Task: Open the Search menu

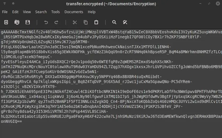Action: [41, 12]
